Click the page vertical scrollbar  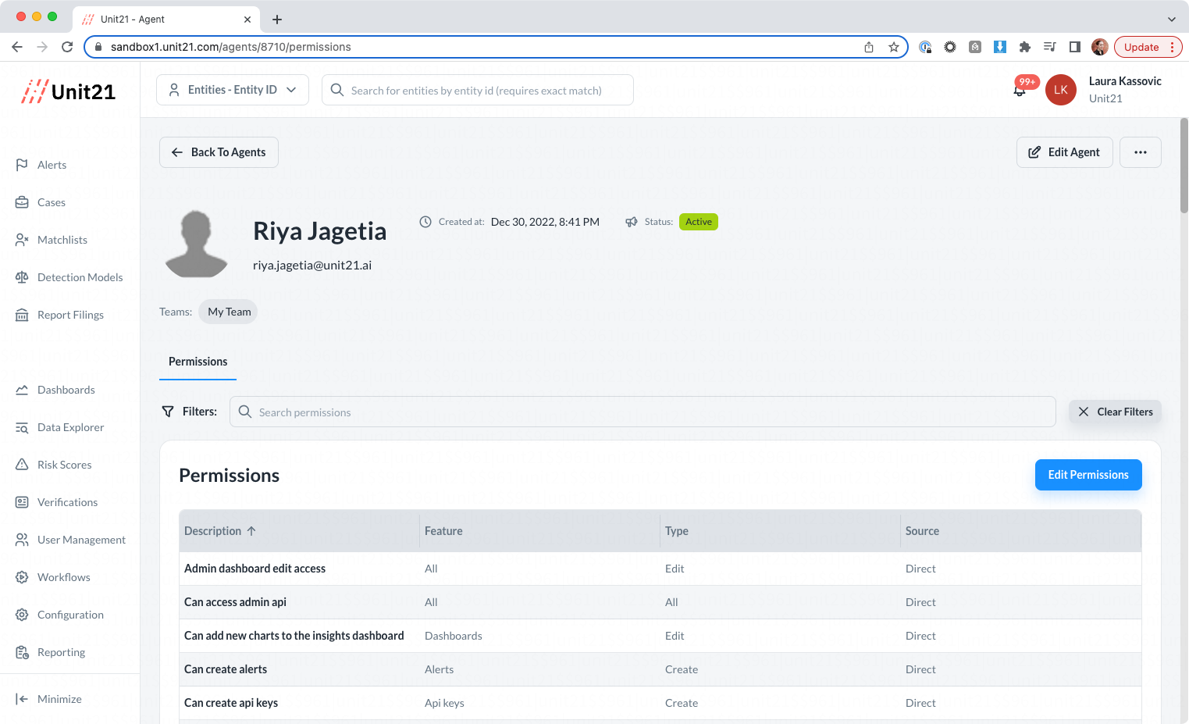click(1184, 165)
